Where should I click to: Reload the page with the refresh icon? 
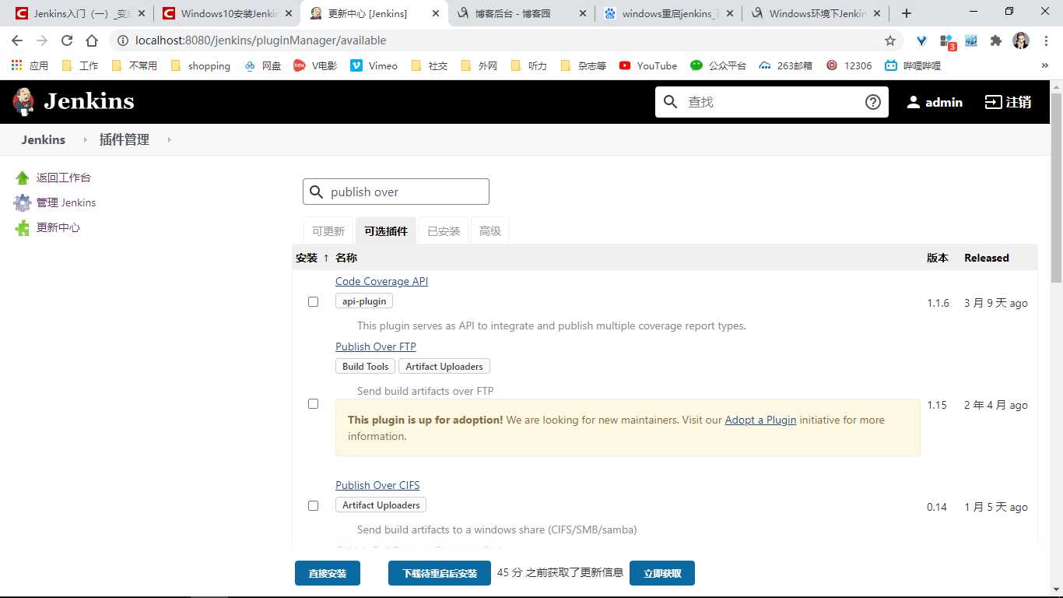tap(67, 40)
